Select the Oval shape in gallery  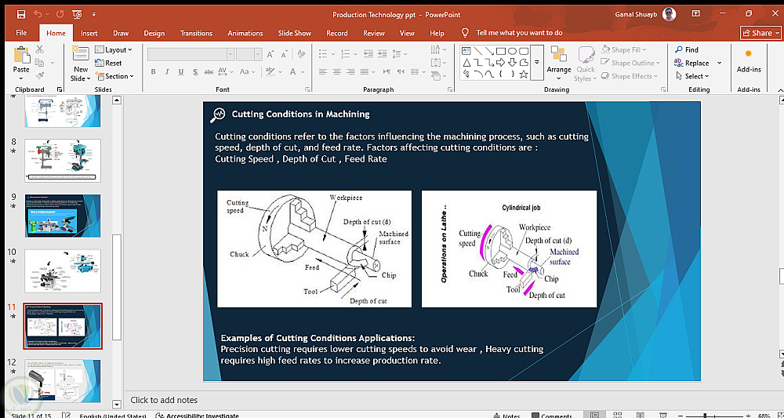[x=513, y=51]
